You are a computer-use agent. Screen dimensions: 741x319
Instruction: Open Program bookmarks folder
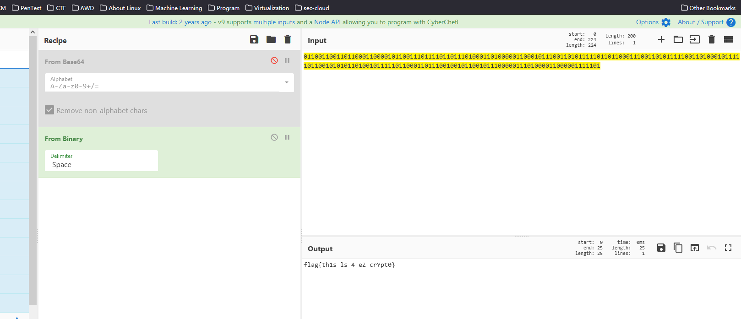pyautogui.click(x=223, y=8)
